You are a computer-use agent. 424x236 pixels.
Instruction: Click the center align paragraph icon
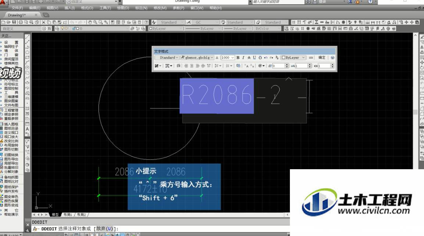[x=192, y=66]
